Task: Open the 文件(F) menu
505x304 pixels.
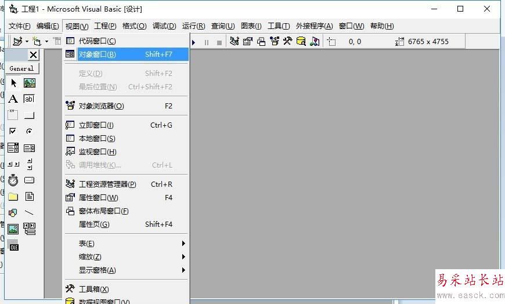Action: [19, 26]
